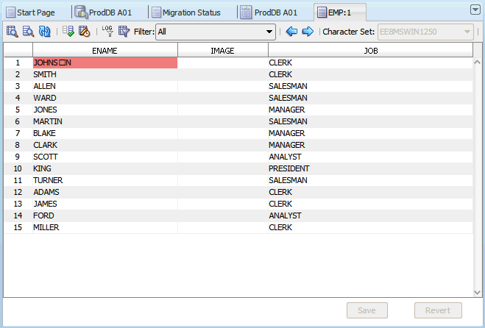Viewport: 485px width, 328px height.
Task: Click the table filter funnel icon
Action: 124,32
